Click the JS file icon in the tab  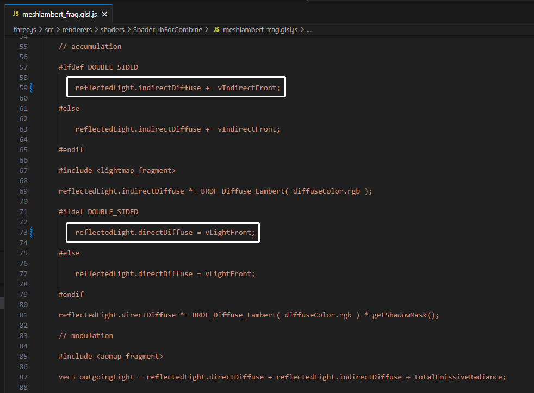point(16,14)
